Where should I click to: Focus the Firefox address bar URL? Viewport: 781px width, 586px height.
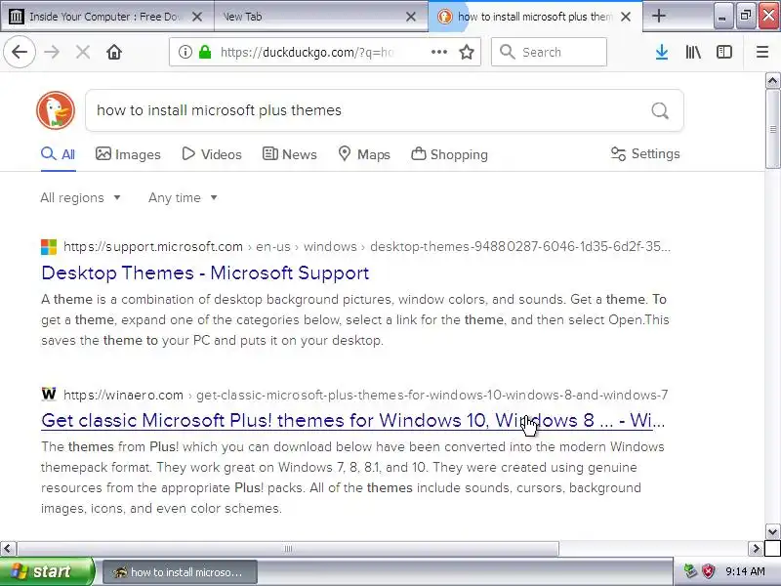(x=308, y=52)
